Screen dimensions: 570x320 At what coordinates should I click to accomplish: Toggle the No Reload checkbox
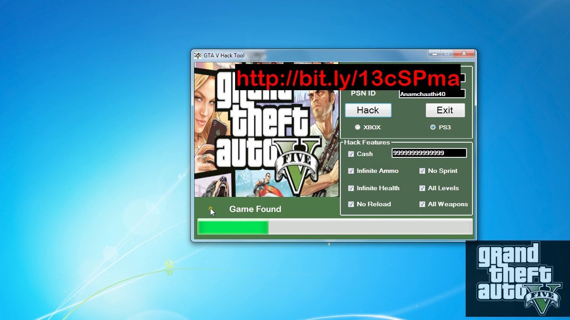click(x=351, y=204)
